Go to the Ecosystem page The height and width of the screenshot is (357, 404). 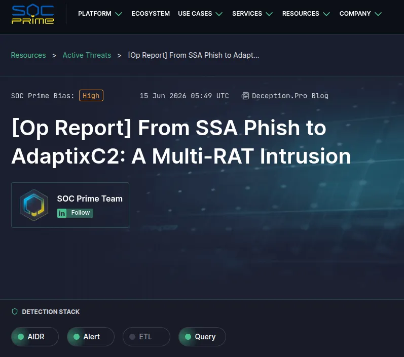coord(151,14)
